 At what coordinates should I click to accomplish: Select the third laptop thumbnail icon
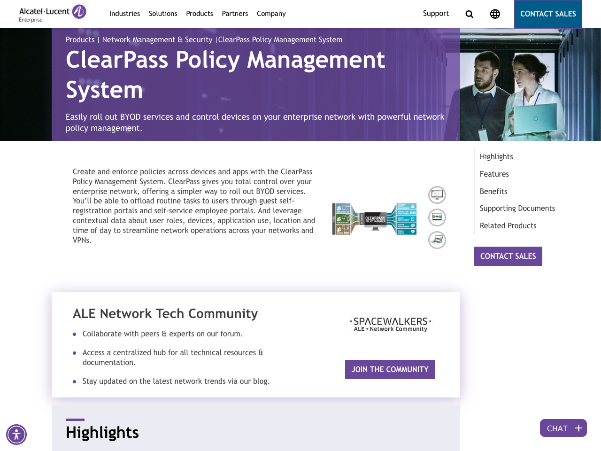[x=437, y=240]
